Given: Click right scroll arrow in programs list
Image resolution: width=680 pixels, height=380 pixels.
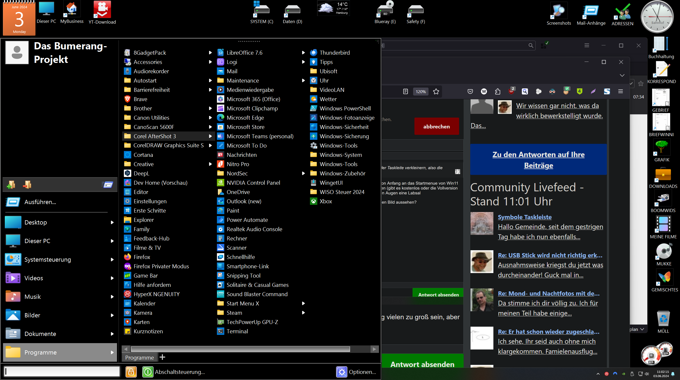Looking at the screenshot, I should tap(374, 349).
